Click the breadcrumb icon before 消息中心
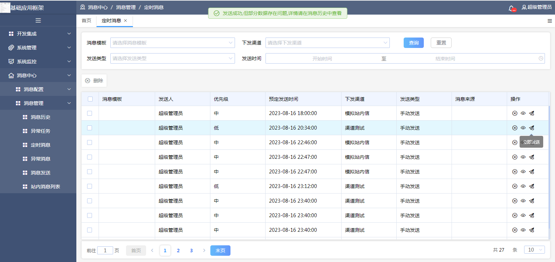This screenshot has height=262, width=555. (x=83, y=7)
